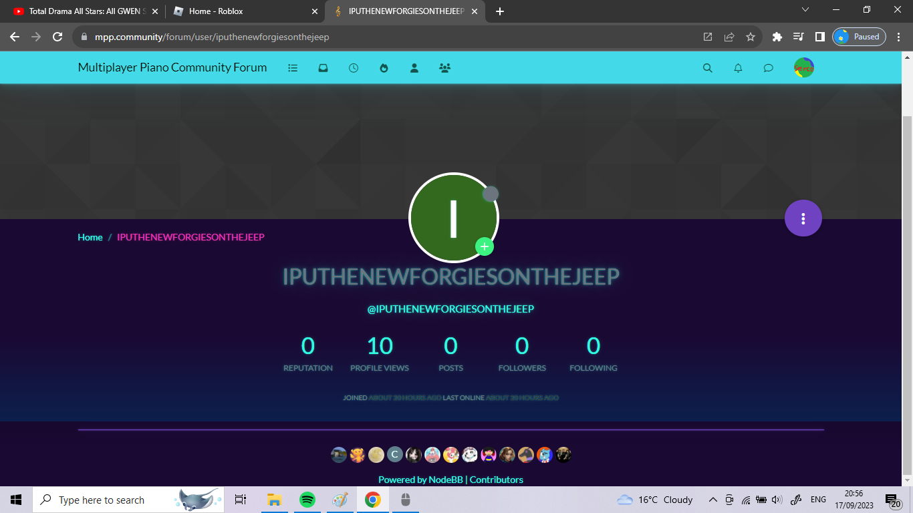Open the weather widget 16°C Cloudy
This screenshot has height=513, width=913.
pyautogui.click(x=655, y=500)
